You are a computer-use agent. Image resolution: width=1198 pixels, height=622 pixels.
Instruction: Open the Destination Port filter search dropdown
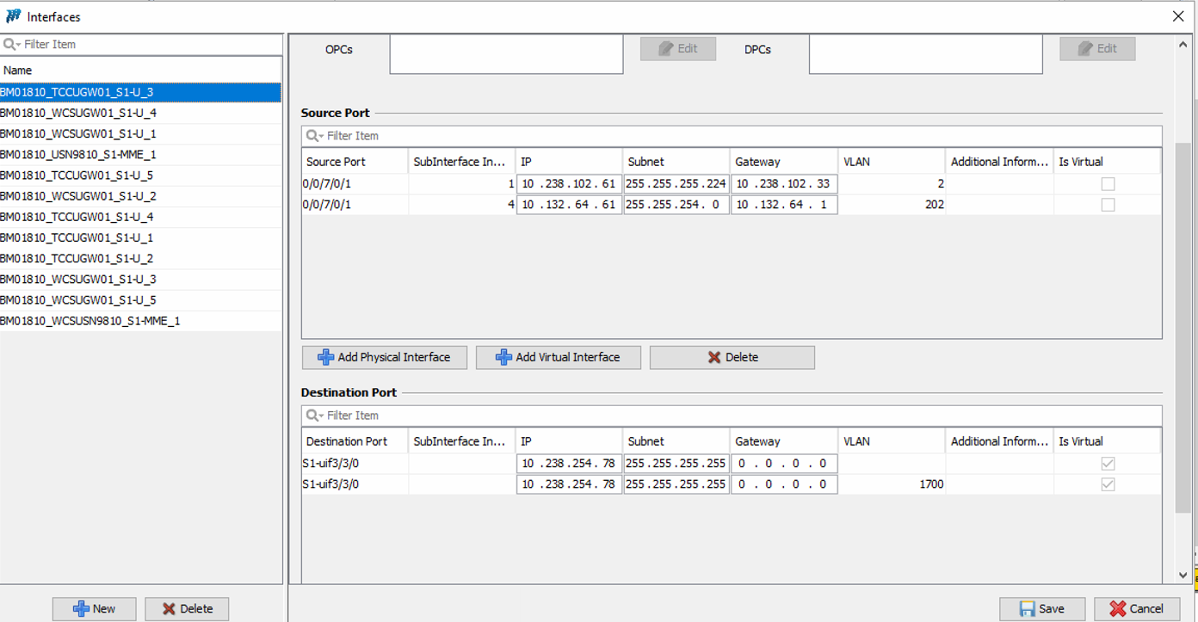[315, 416]
